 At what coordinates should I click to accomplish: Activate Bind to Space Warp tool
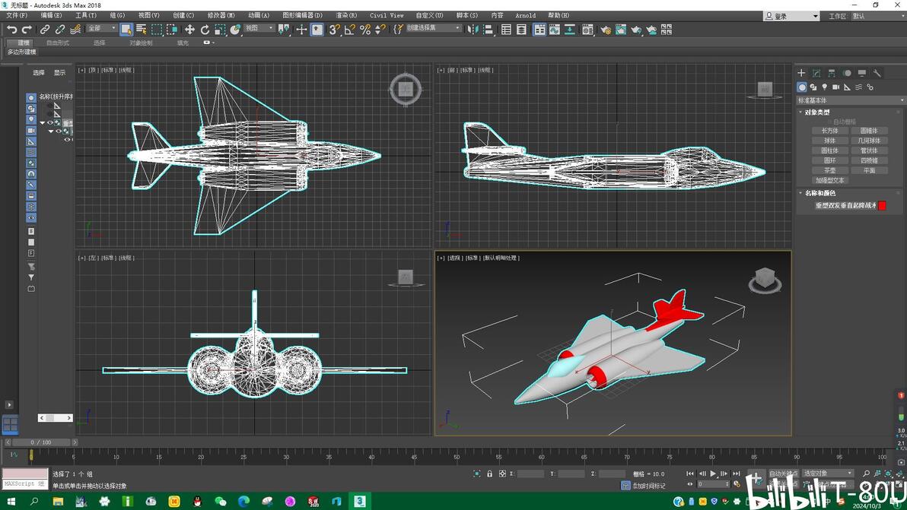(75, 30)
